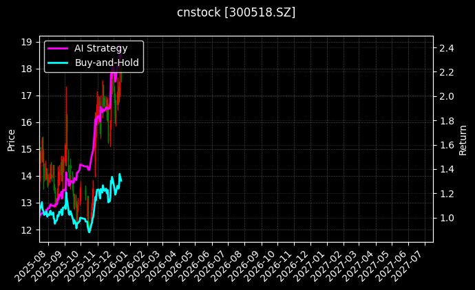
Task: Click the 2027-07 date label
Action: 407,266
